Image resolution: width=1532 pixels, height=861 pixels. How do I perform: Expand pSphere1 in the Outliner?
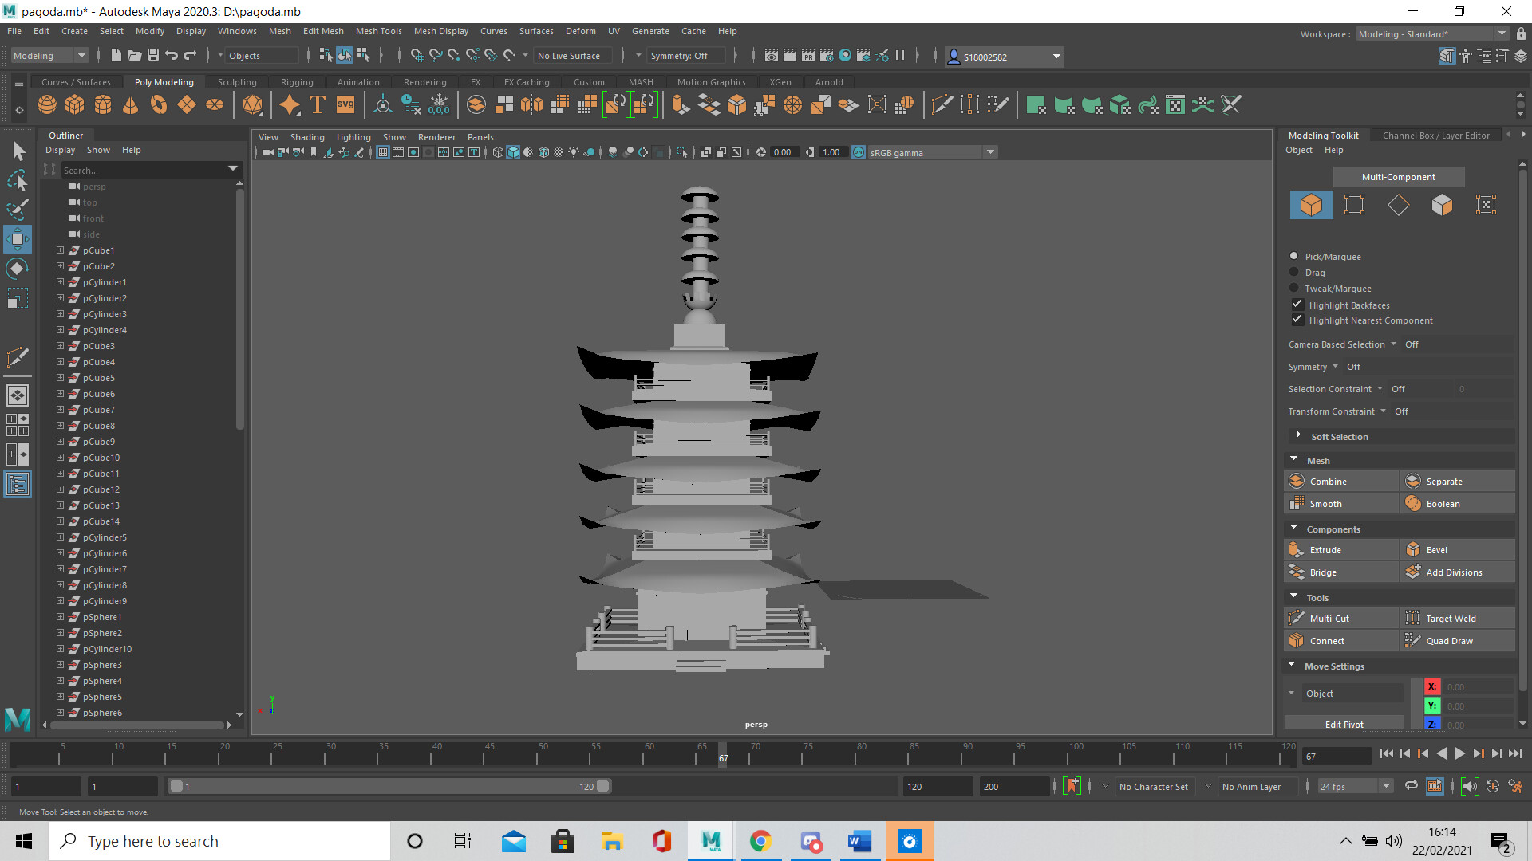point(59,616)
